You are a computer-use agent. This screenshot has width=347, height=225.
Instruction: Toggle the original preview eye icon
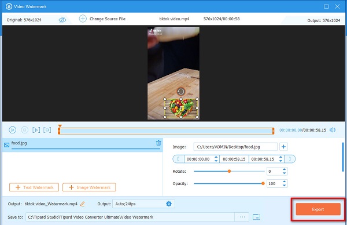62,20
